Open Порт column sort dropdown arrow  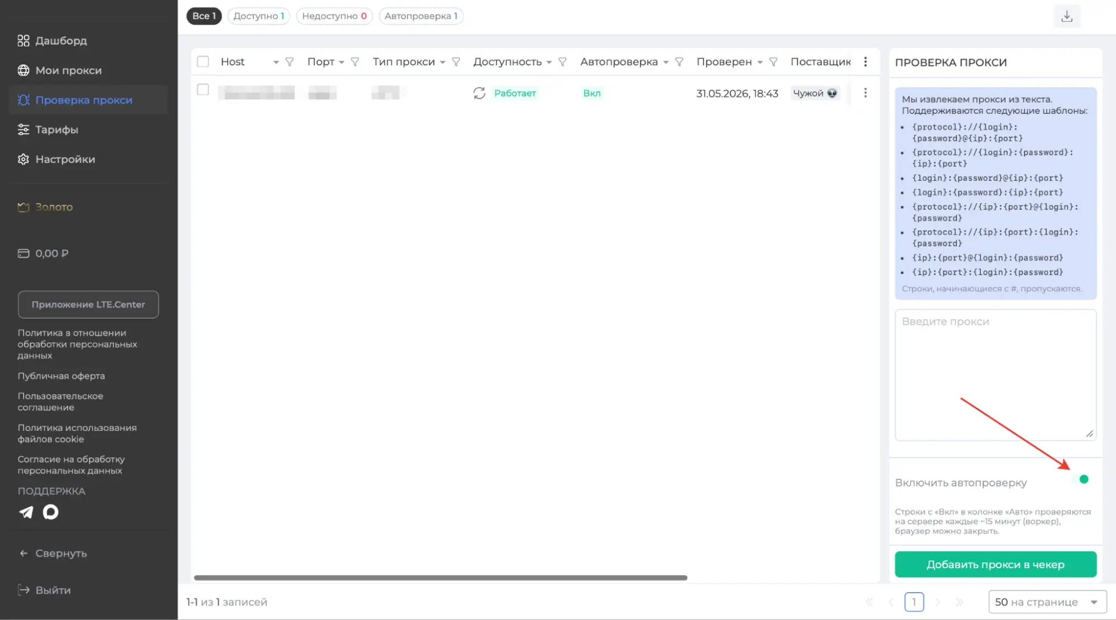341,63
